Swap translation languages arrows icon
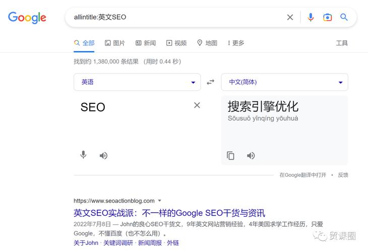The image size is (368, 252). [211, 82]
